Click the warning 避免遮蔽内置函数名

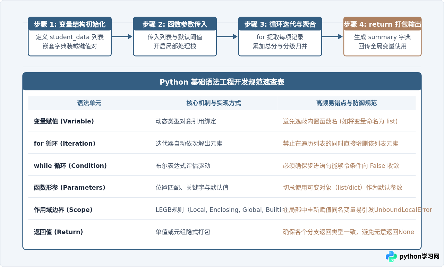click(x=340, y=121)
